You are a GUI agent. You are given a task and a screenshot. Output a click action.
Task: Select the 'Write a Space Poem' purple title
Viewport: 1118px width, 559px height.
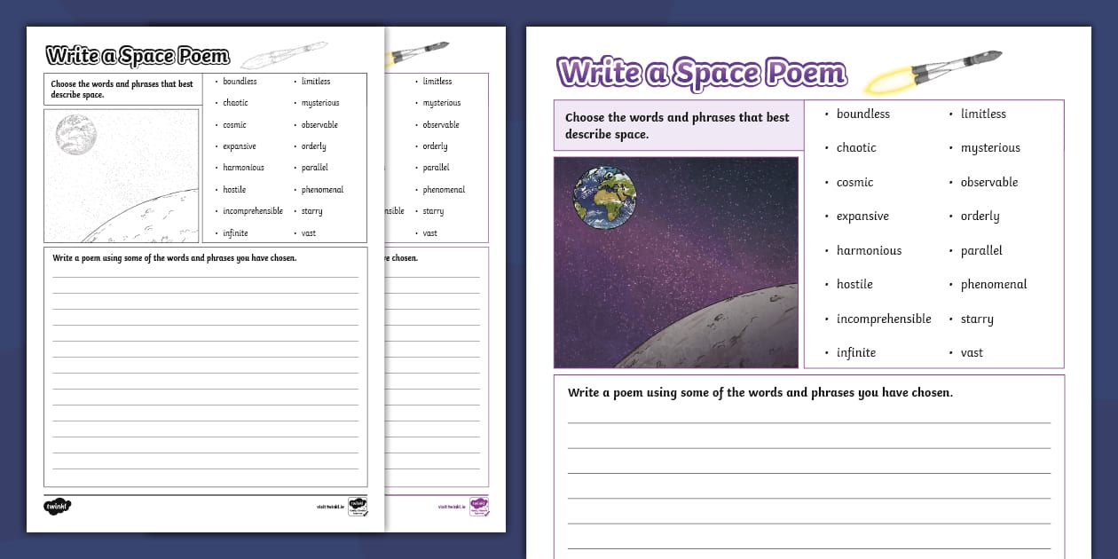[x=699, y=71]
